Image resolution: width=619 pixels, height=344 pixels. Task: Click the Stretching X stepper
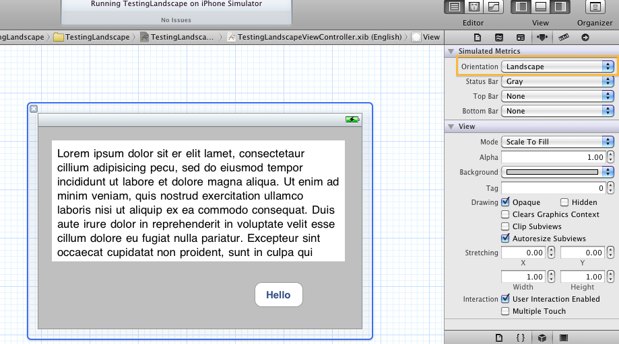coord(552,253)
